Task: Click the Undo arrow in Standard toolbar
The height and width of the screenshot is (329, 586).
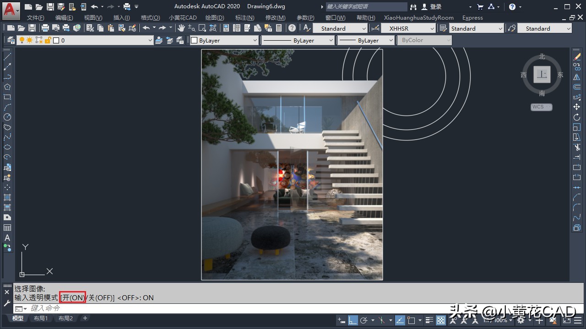Action: pyautogui.click(x=146, y=28)
